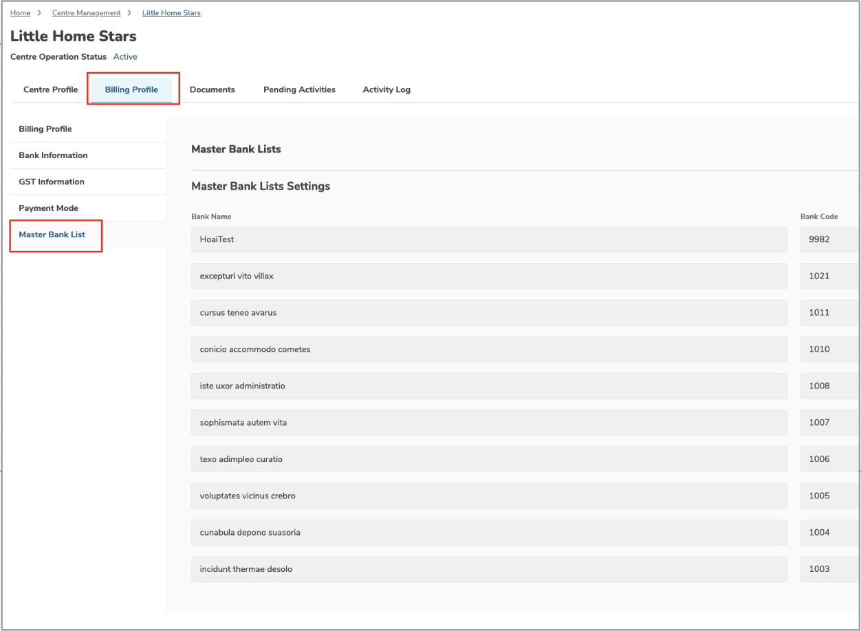Open the Activity Log tab
This screenshot has width=861, height=631.
386,90
